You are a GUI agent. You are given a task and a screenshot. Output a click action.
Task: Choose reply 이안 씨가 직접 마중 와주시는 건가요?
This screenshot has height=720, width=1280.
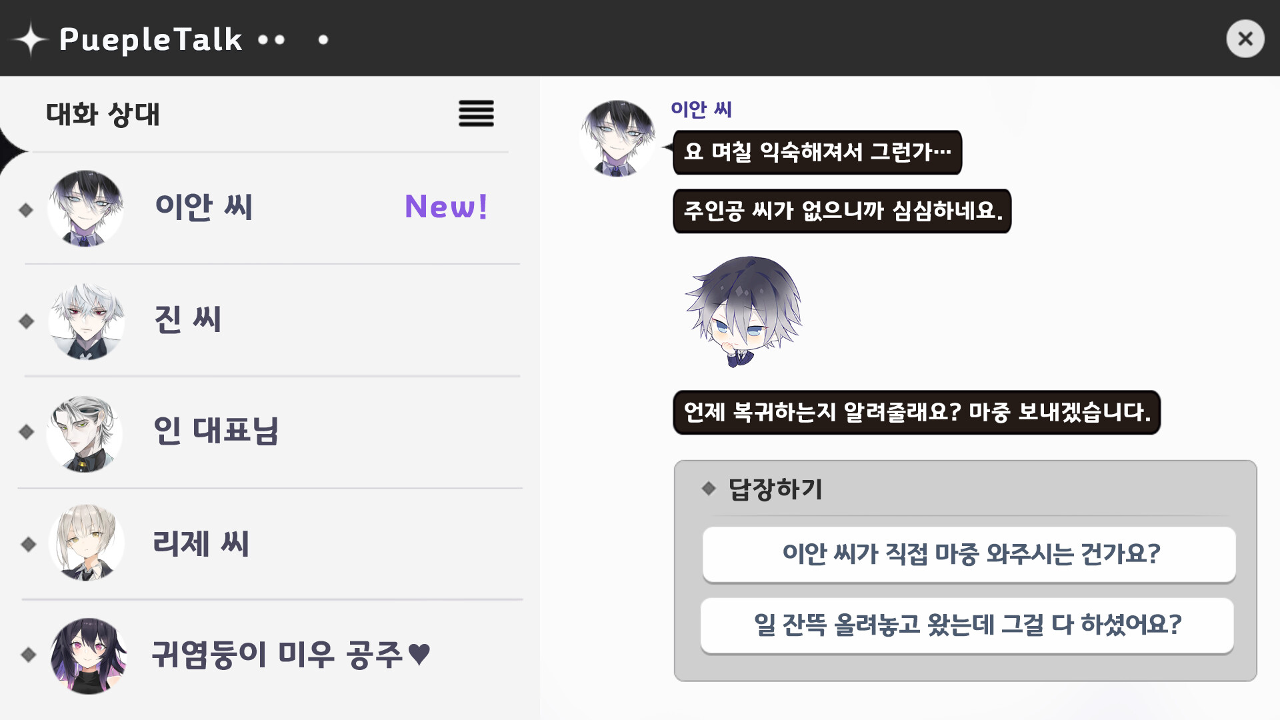(969, 555)
